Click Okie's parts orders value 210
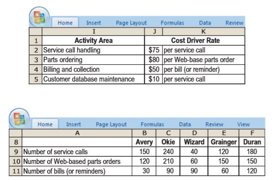Viewport: 272px width, 180px height. point(168,161)
